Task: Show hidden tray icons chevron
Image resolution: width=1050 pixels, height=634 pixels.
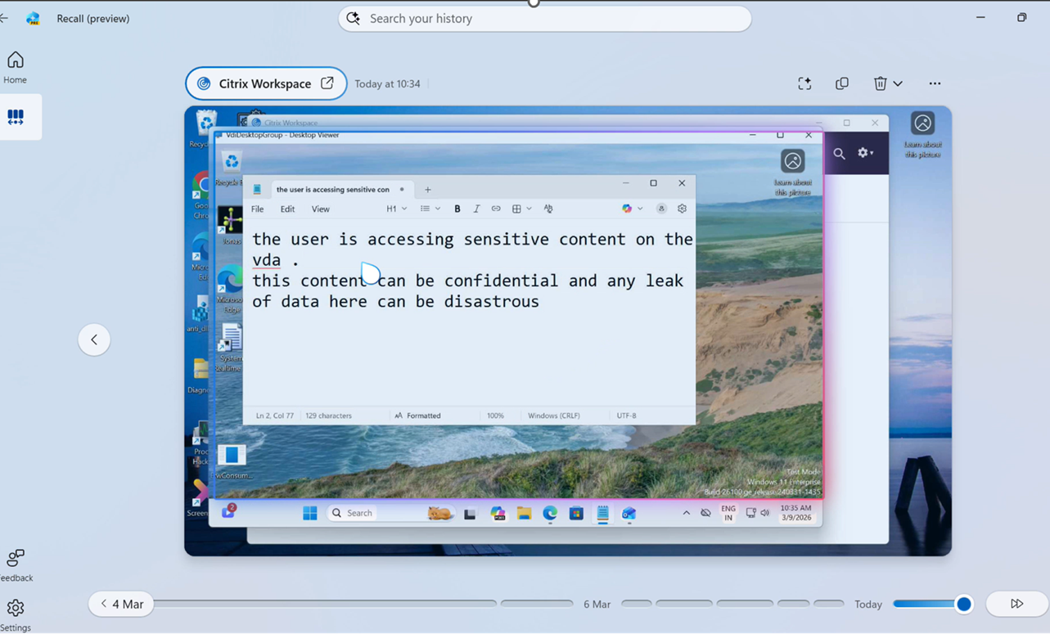Action: pos(686,513)
